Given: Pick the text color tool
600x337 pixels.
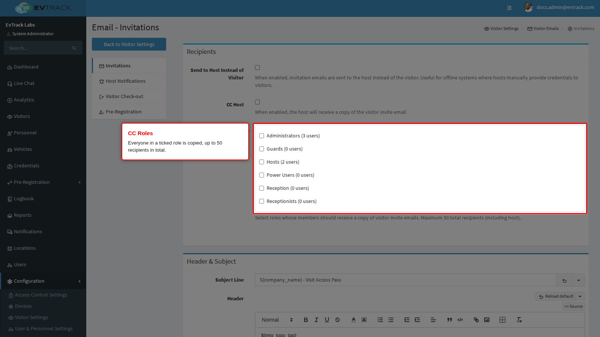Looking at the screenshot, I should click(x=354, y=320).
